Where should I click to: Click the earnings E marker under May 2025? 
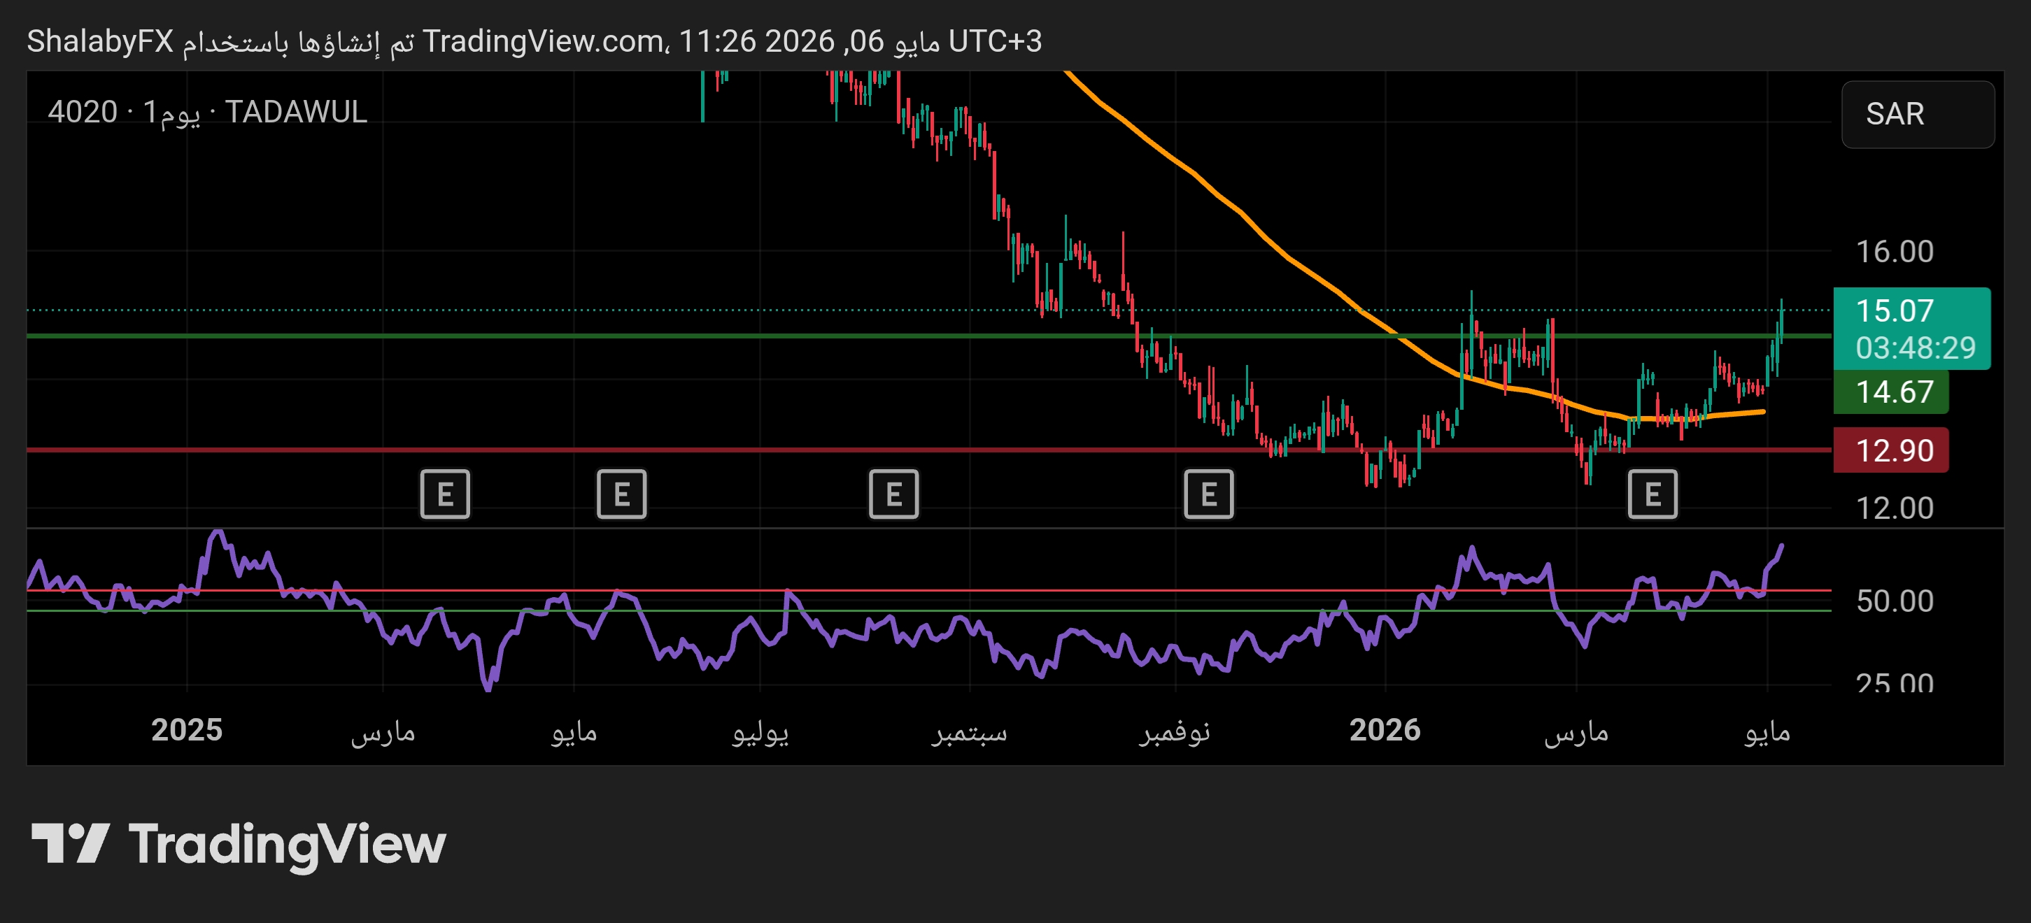point(621,494)
